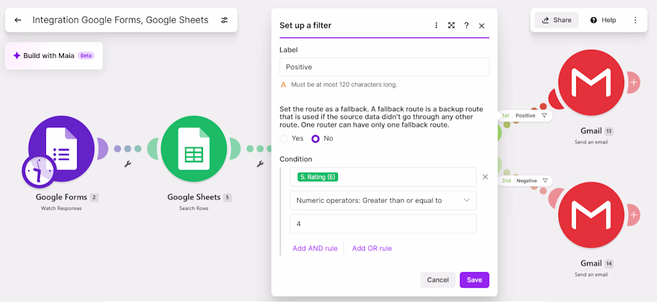The height and width of the screenshot is (302, 657).
Task: Click the Negative route funnel icon
Action: coord(545,181)
